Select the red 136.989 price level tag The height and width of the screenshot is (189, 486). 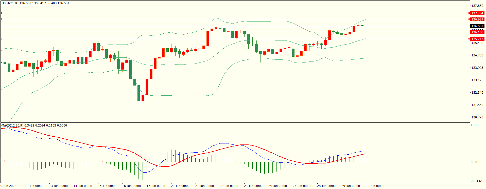click(x=477, y=19)
